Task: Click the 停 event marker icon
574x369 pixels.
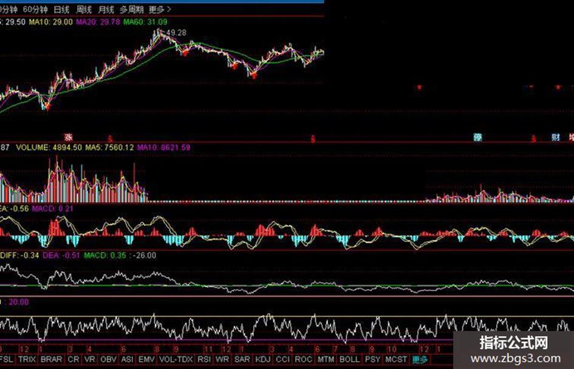Action: tap(477, 138)
